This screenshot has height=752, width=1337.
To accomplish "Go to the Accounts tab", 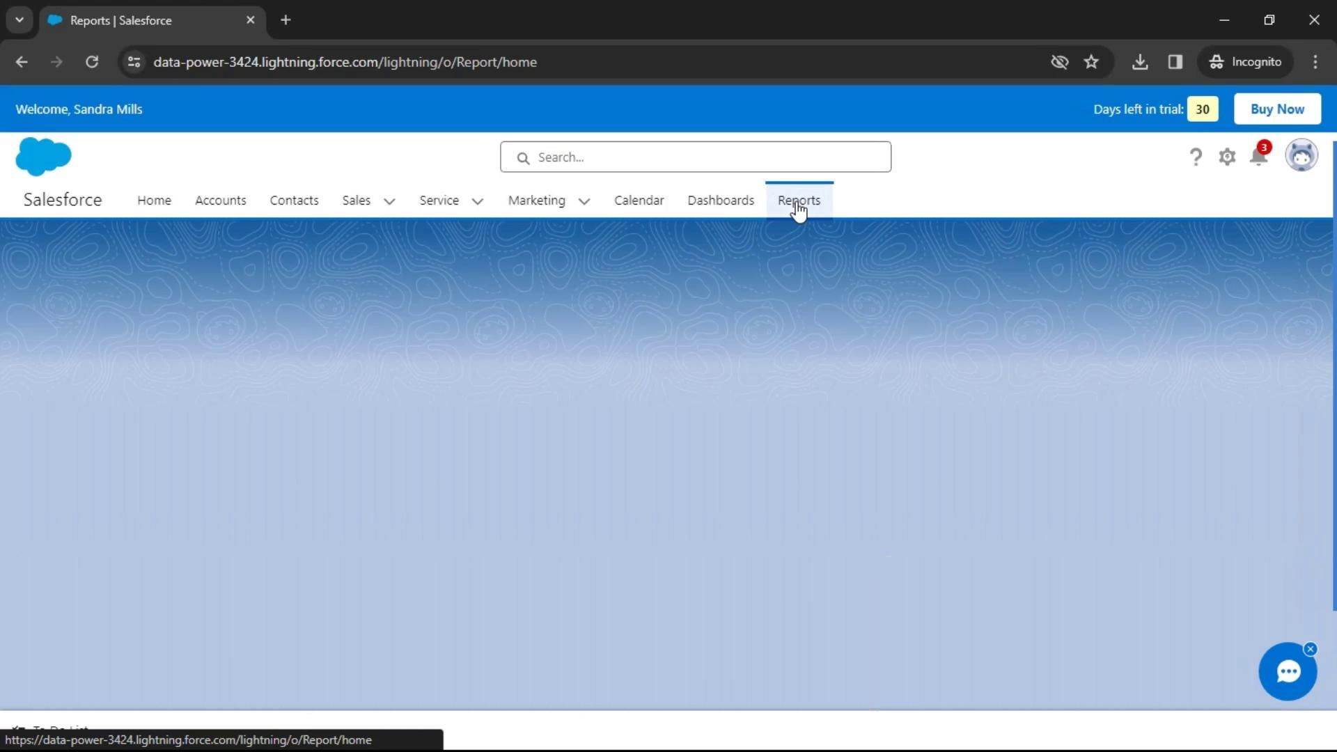I will pyautogui.click(x=220, y=201).
